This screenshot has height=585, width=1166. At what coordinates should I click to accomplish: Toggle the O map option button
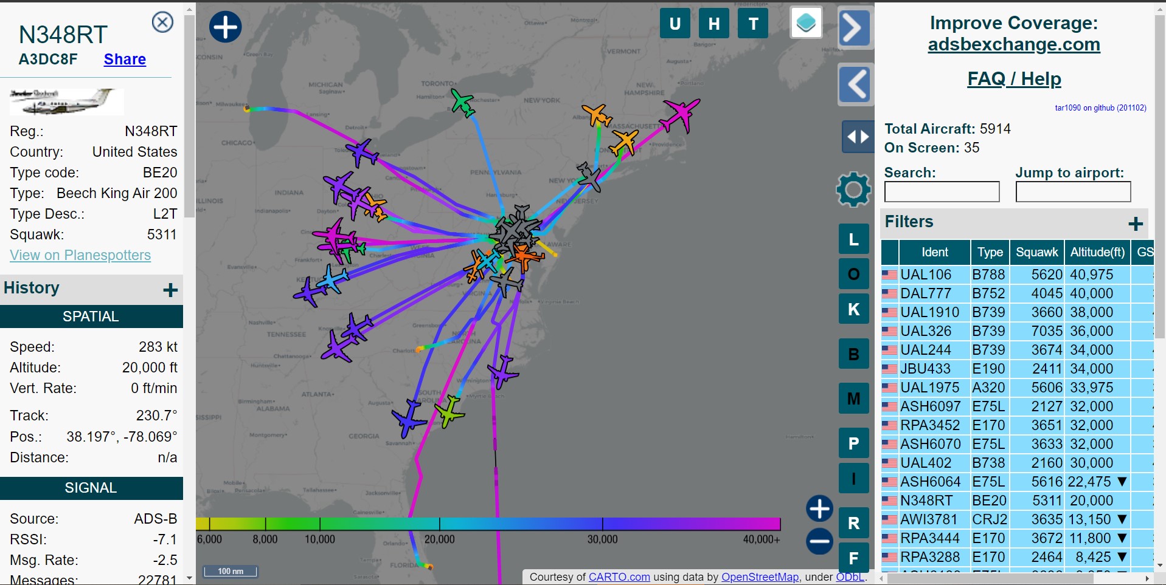pyautogui.click(x=854, y=274)
